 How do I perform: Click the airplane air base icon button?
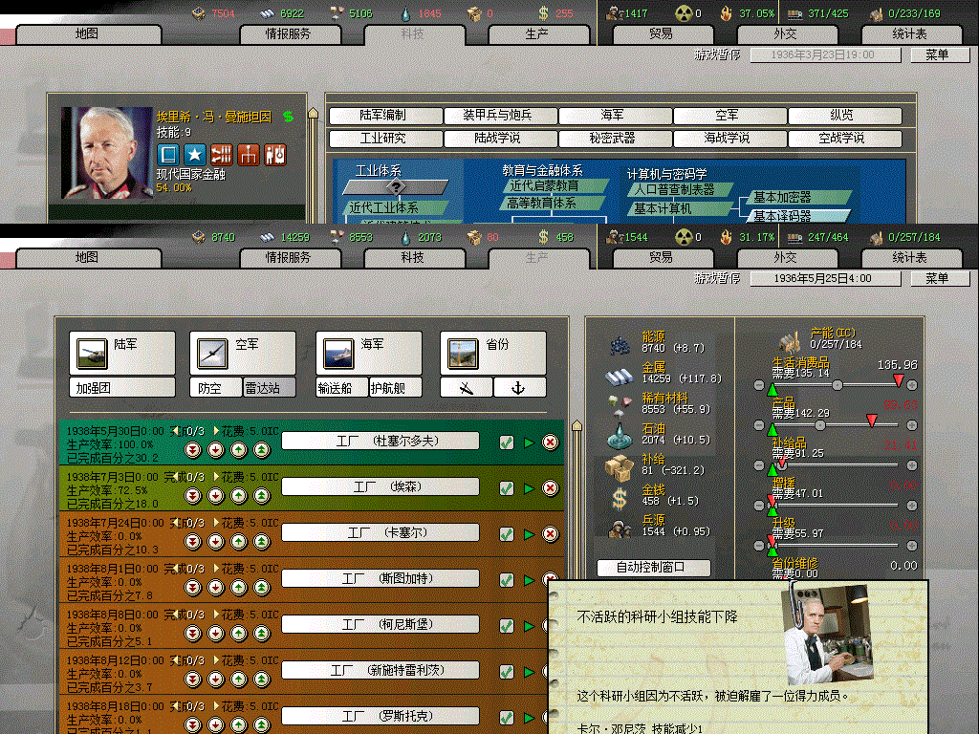coord(467,388)
